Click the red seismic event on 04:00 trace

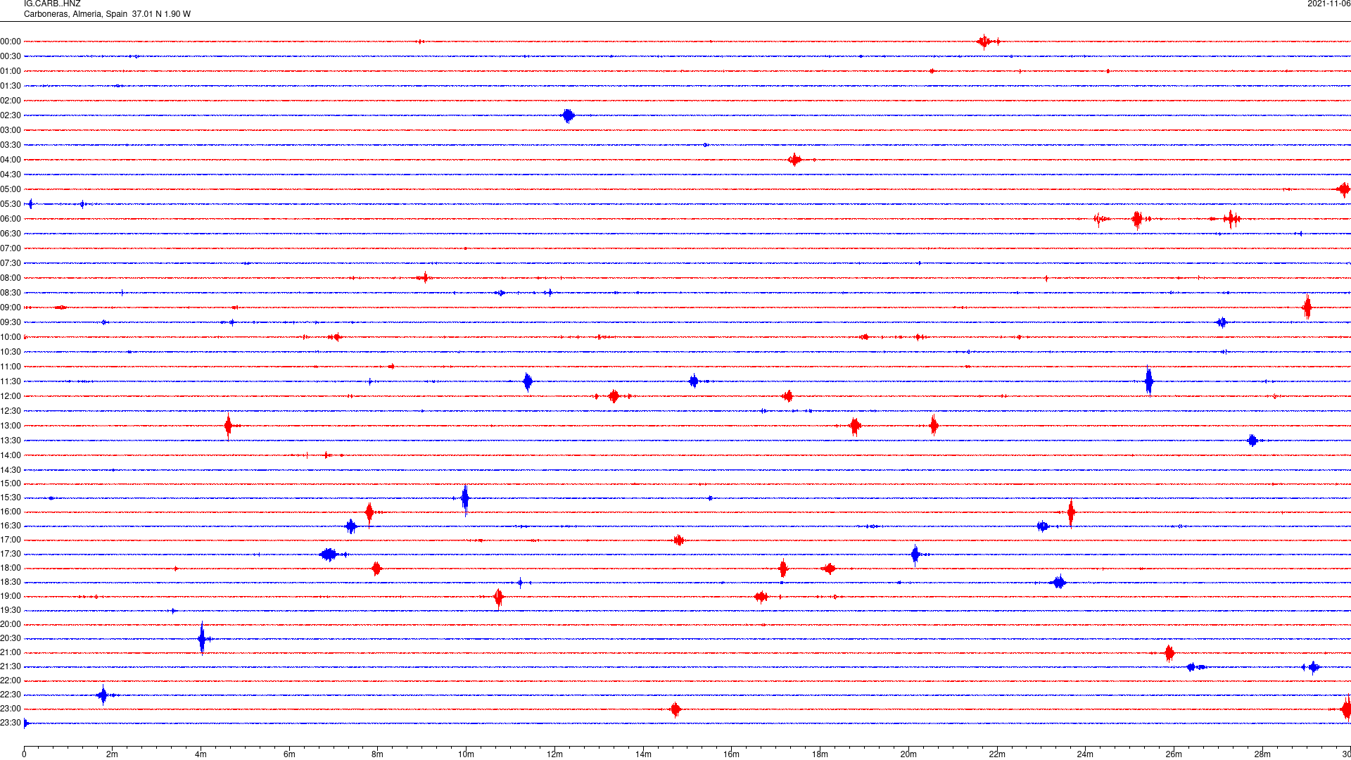[x=795, y=160]
